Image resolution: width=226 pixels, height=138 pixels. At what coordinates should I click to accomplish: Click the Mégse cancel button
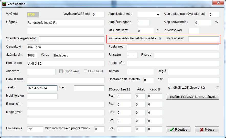(x=207, y=129)
